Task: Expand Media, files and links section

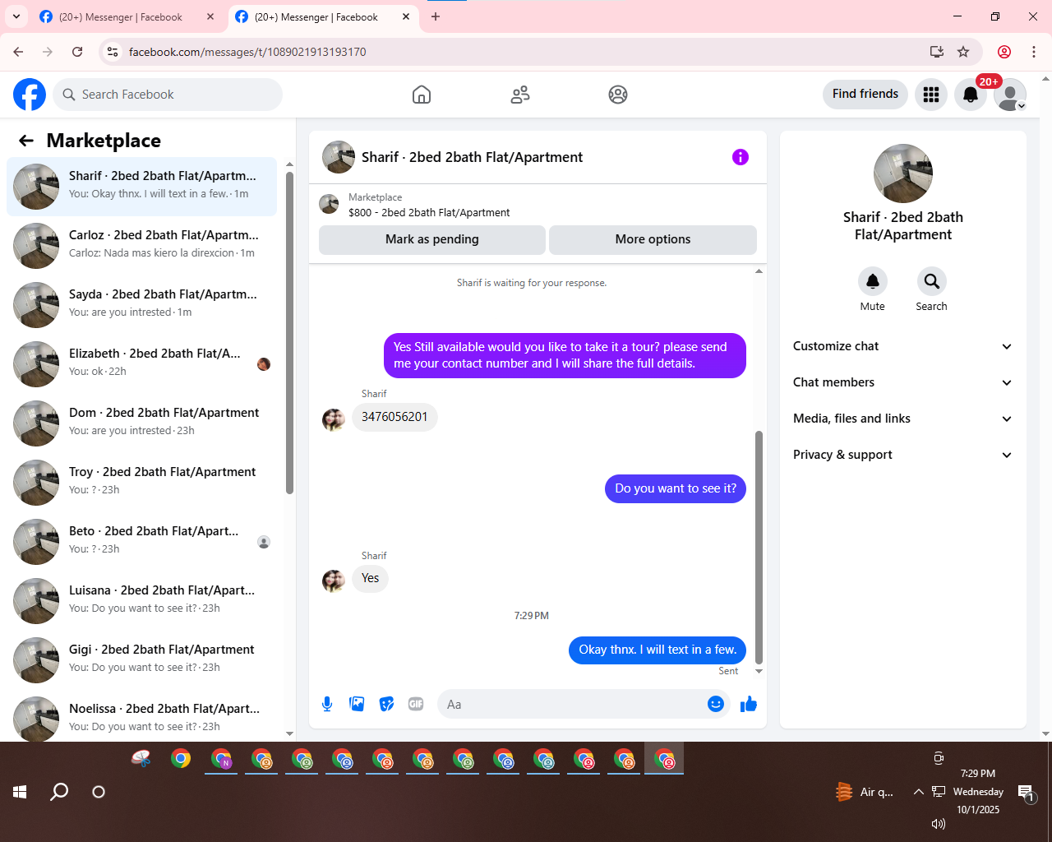Action: (x=903, y=419)
